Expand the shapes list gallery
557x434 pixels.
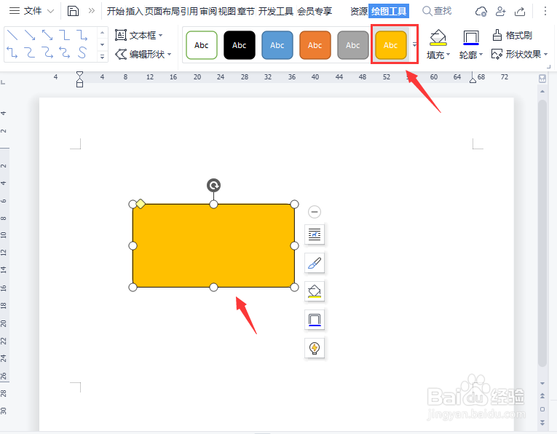coord(103,57)
